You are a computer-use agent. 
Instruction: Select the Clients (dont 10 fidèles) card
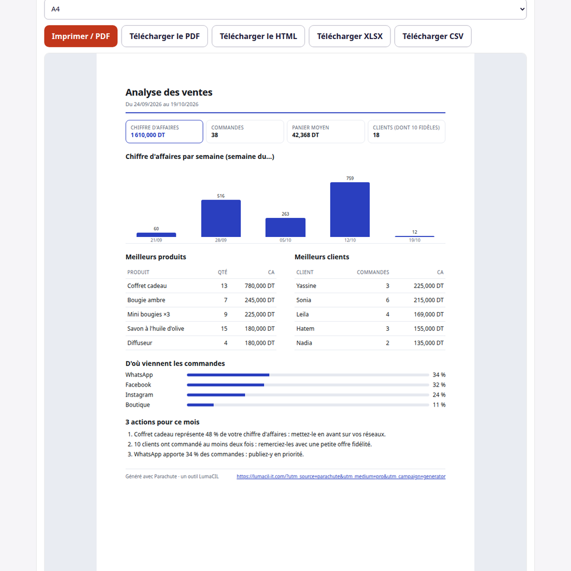tap(407, 132)
